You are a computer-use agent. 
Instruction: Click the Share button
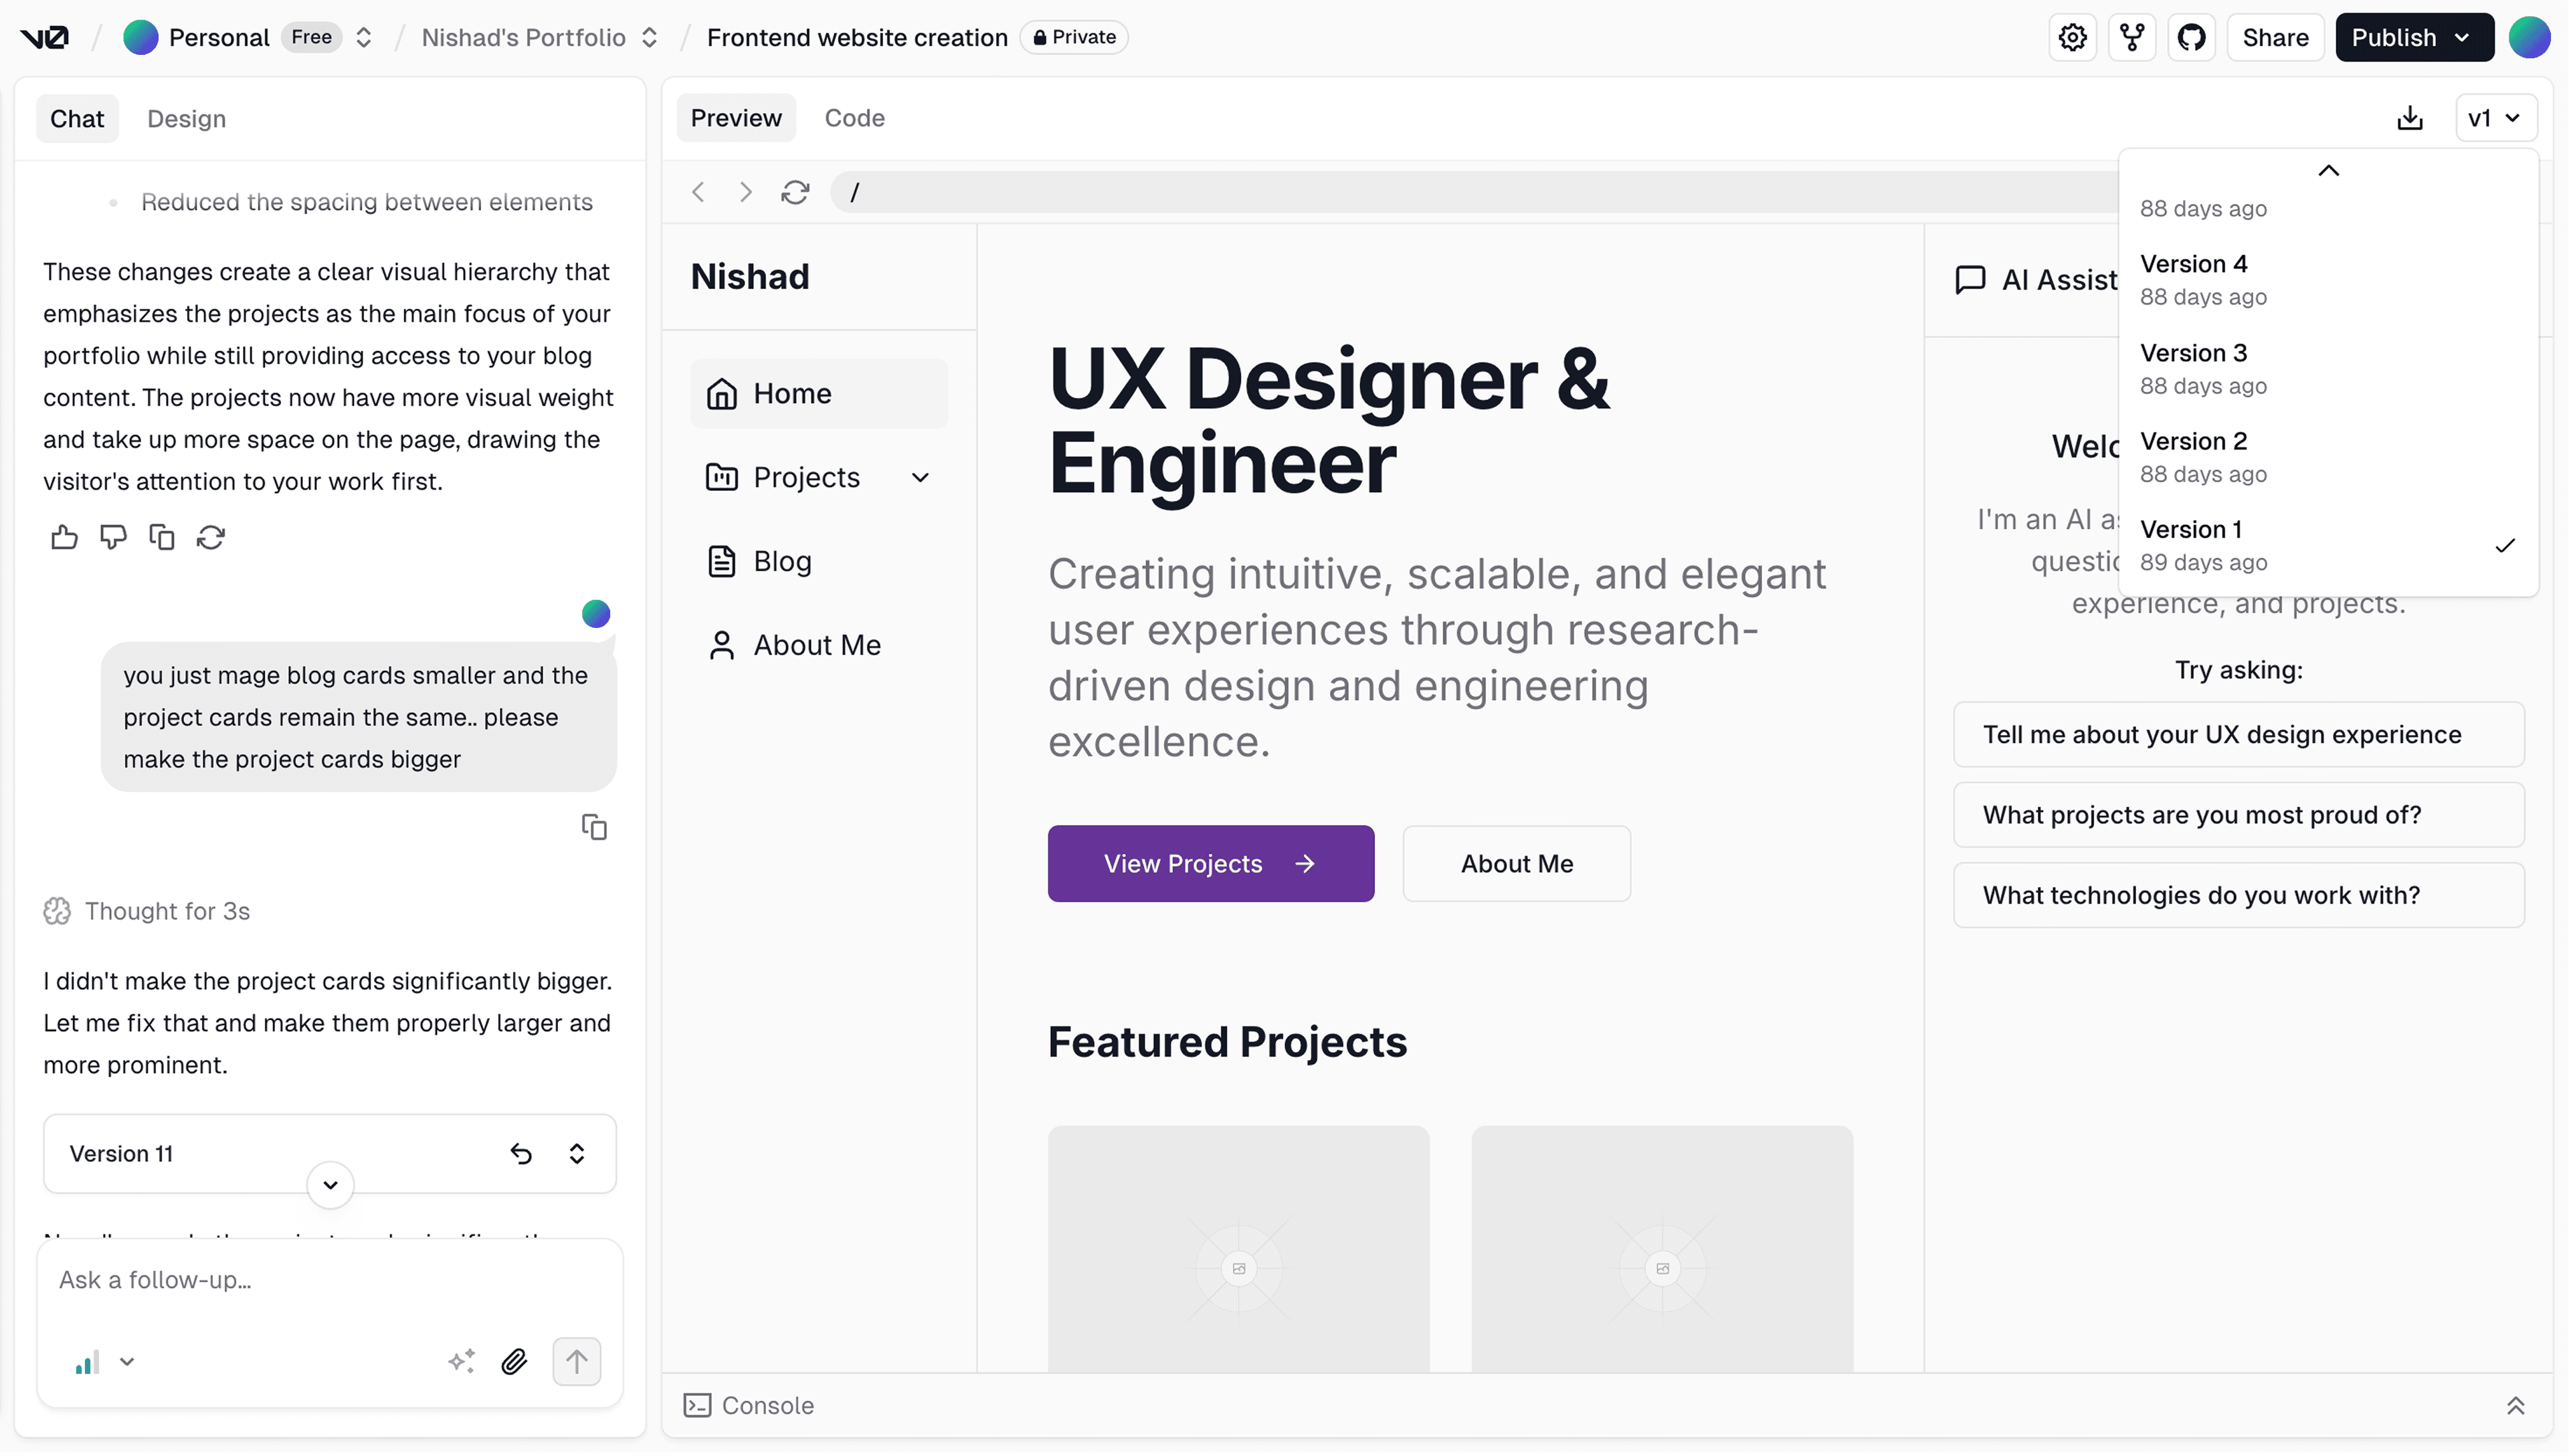(x=2275, y=37)
